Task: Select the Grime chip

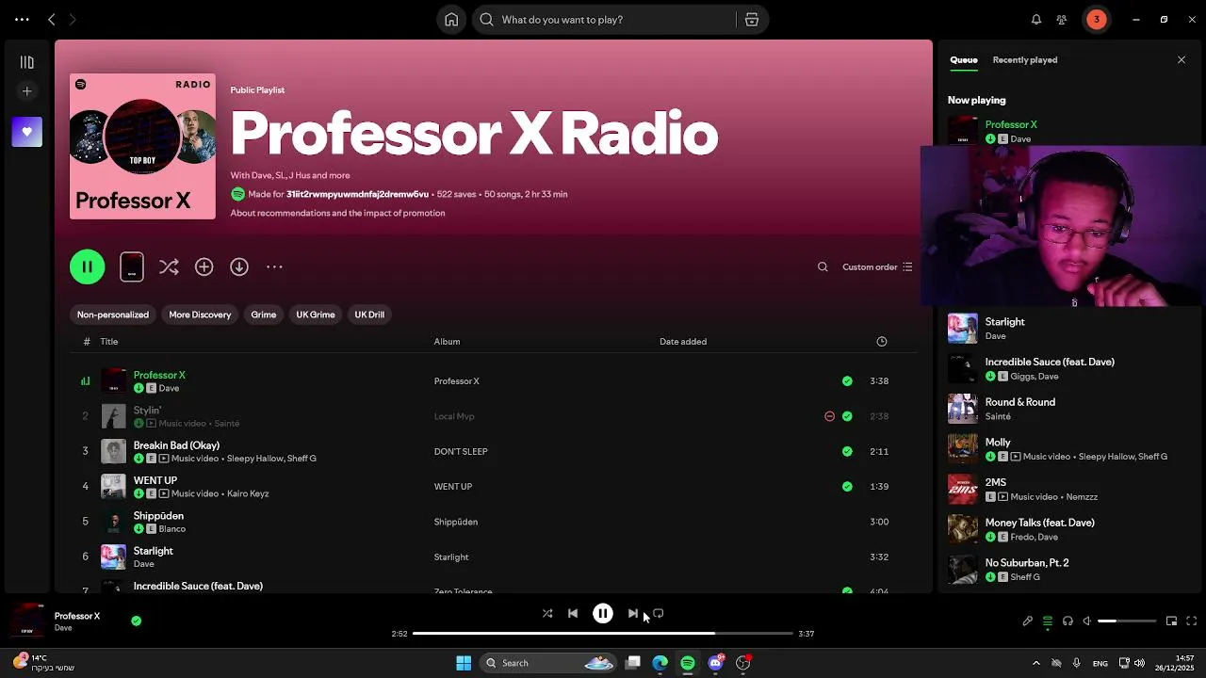Action: pyautogui.click(x=263, y=315)
